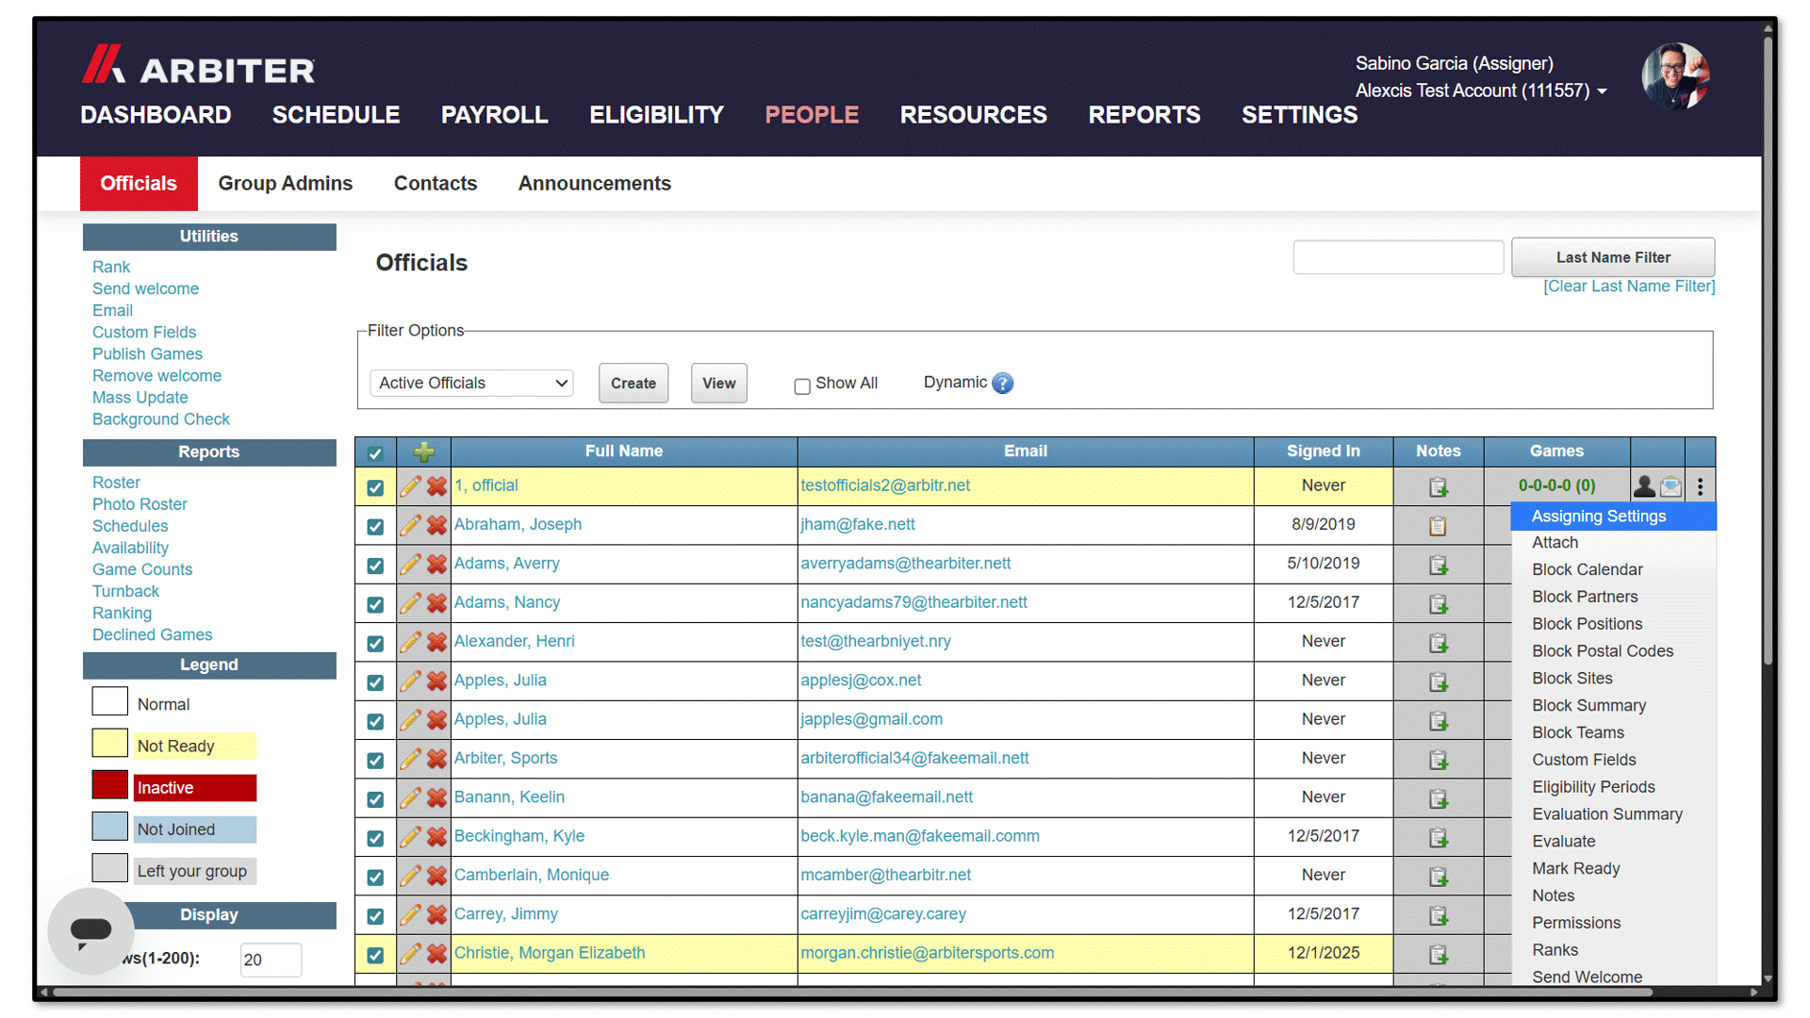Expand the Alexcis Test Account dropdown arrow
This screenshot has height=1018, width=1810.
tap(1602, 91)
